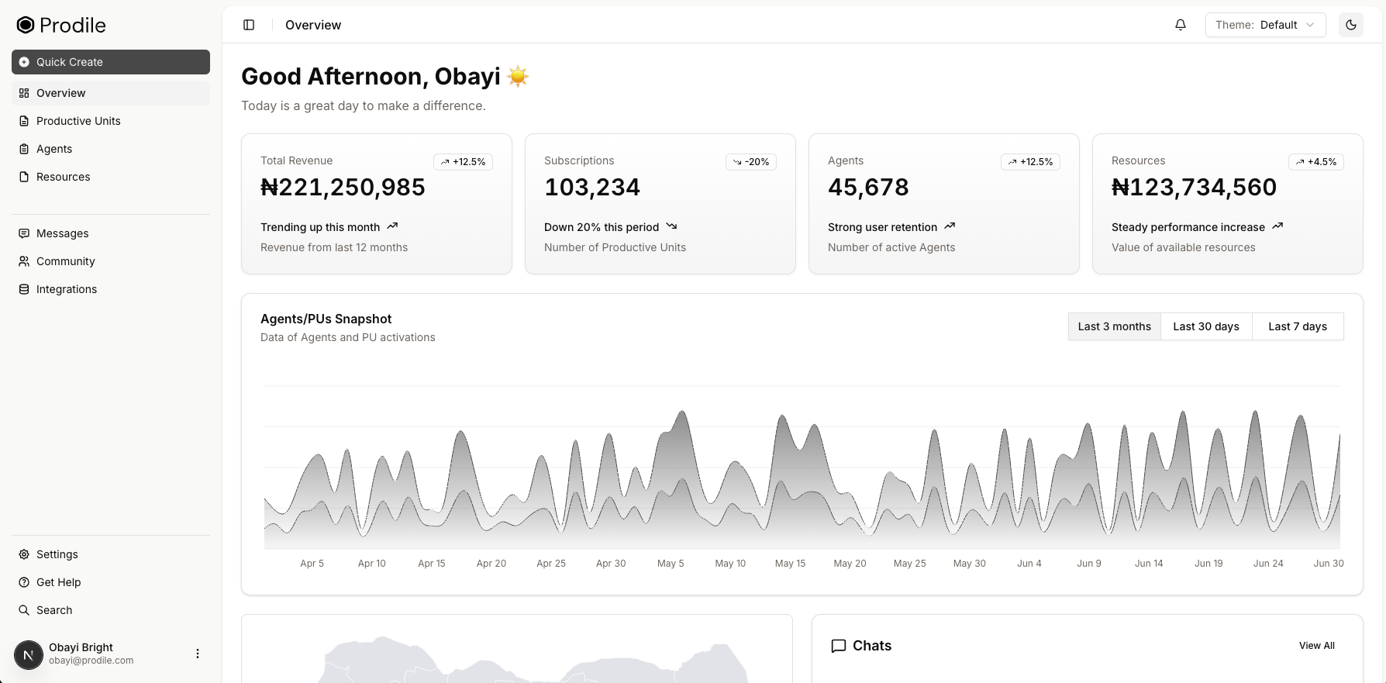This screenshot has height=683, width=1386.
Task: Open Search in the sidebar
Action: pyautogui.click(x=54, y=610)
